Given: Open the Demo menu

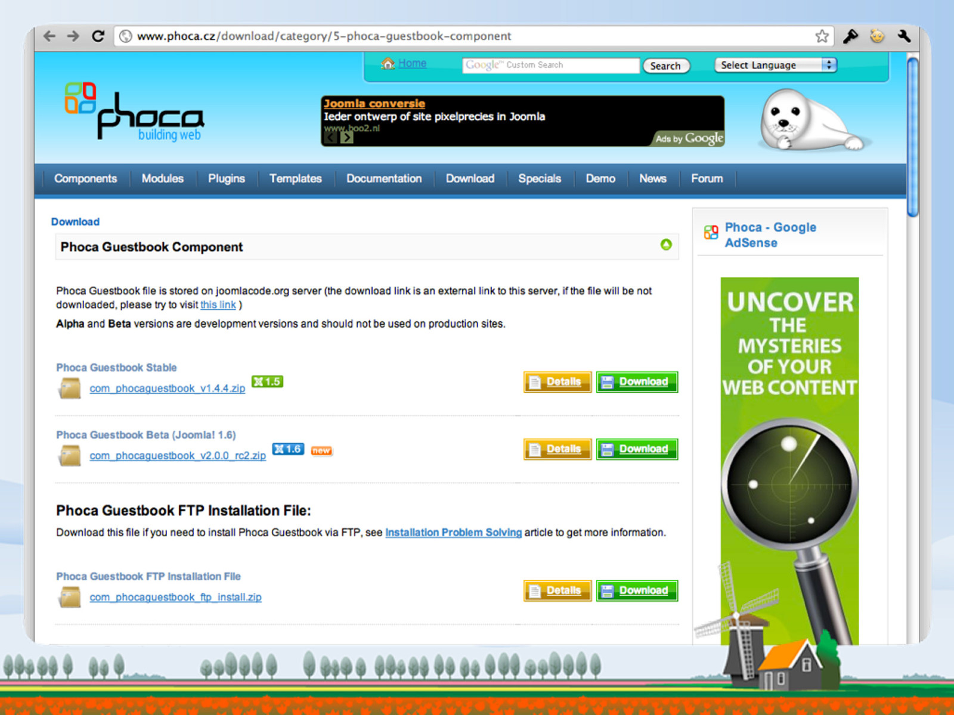Looking at the screenshot, I should (x=600, y=178).
